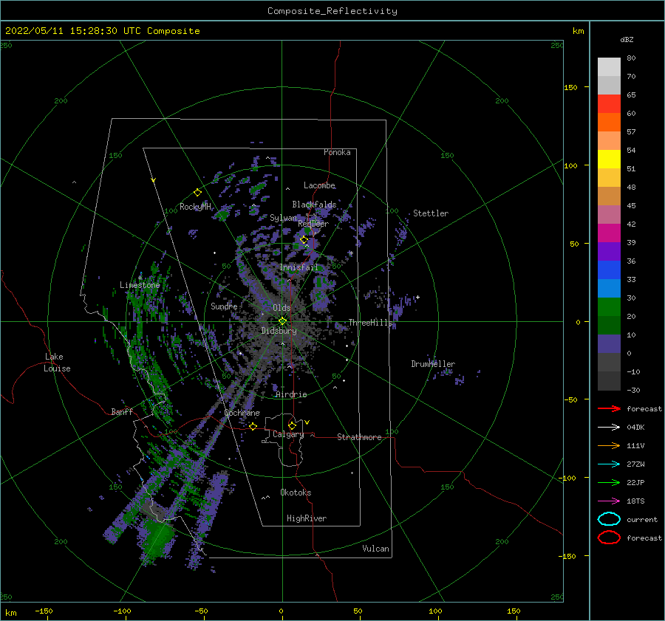665x621 pixels.
Task: Click the Didsbury map label
Action: pyautogui.click(x=279, y=331)
